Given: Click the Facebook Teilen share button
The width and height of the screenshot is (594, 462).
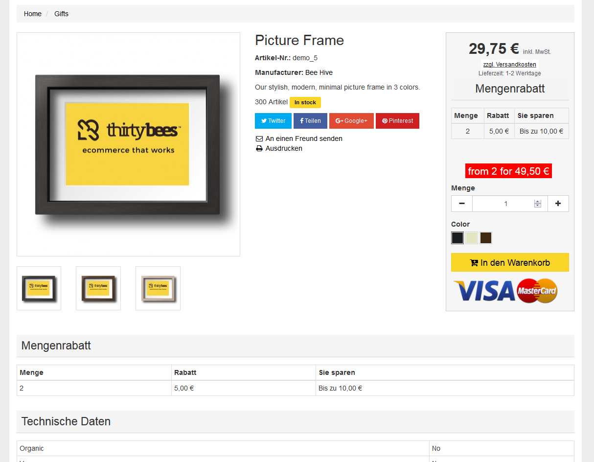Looking at the screenshot, I should click(x=310, y=121).
